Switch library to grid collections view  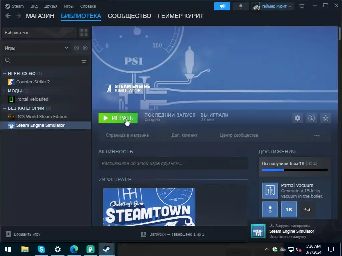pyautogui.click(x=83, y=33)
